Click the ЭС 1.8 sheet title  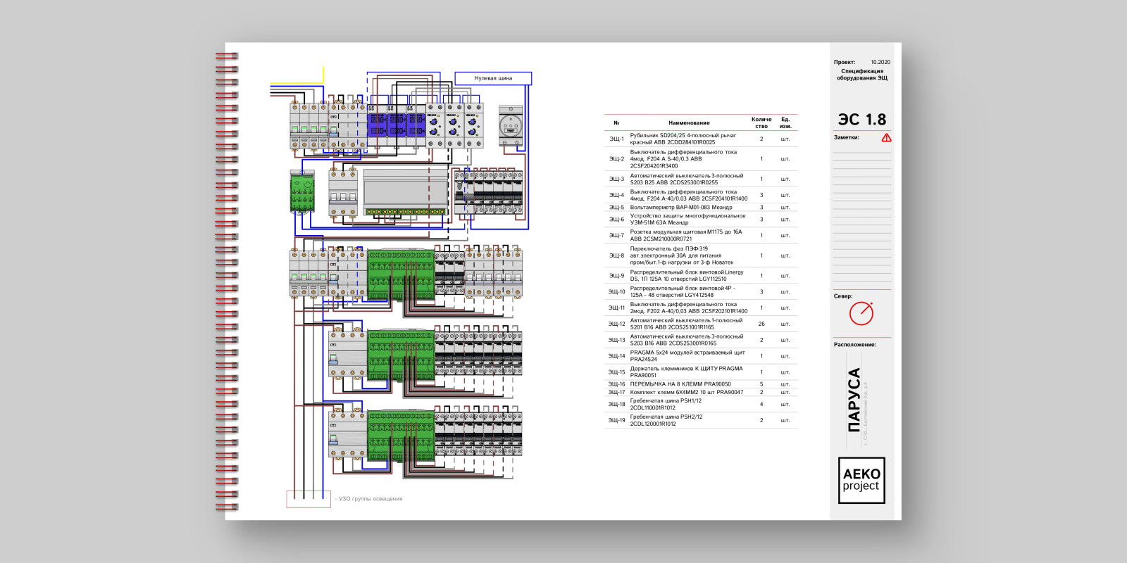coord(861,120)
